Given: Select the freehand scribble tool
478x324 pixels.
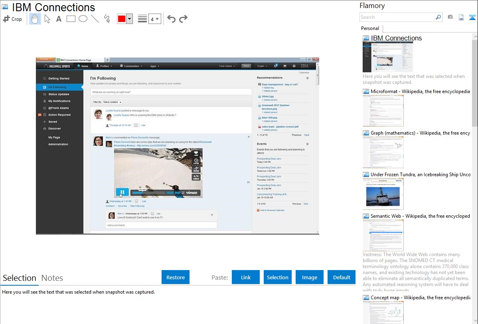Looking at the screenshot, I should 107,19.
